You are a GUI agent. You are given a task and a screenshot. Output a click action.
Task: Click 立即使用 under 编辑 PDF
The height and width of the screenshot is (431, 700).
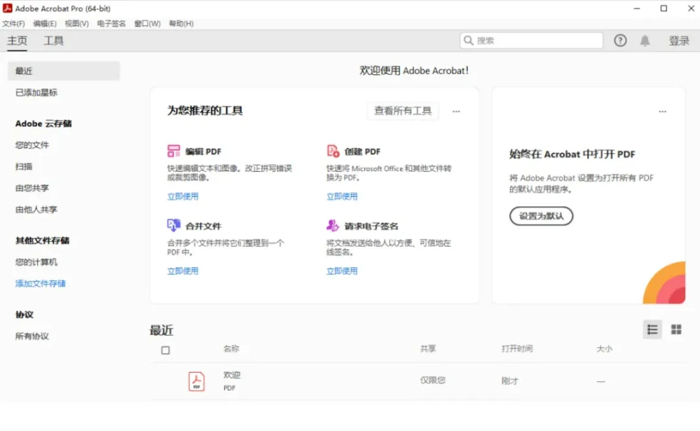pyautogui.click(x=183, y=196)
